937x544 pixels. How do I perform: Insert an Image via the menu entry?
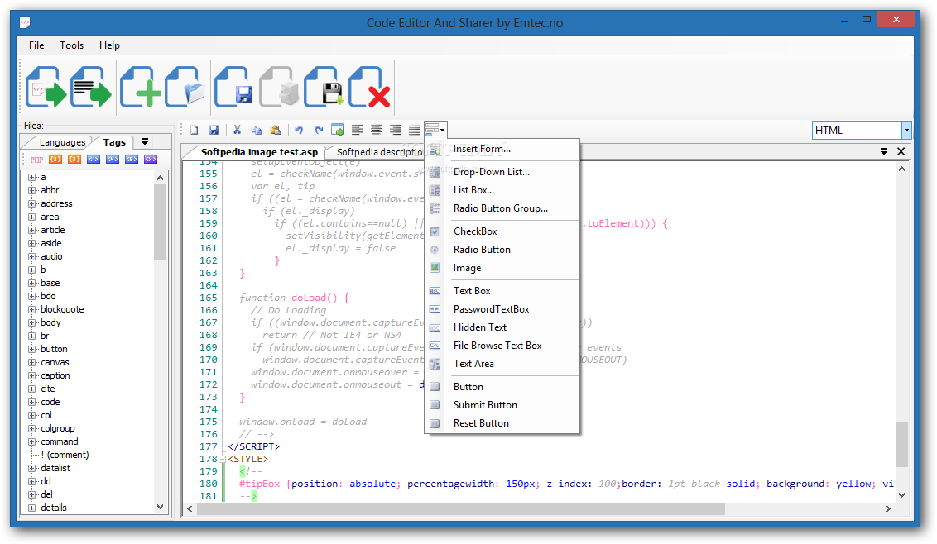click(x=502, y=268)
